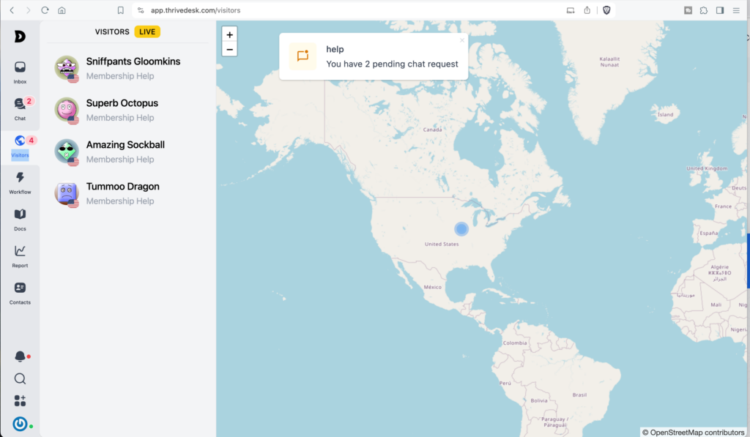Screen dimensions: 750x437
Task: Open the search tool in sidebar
Action: pyautogui.click(x=20, y=378)
